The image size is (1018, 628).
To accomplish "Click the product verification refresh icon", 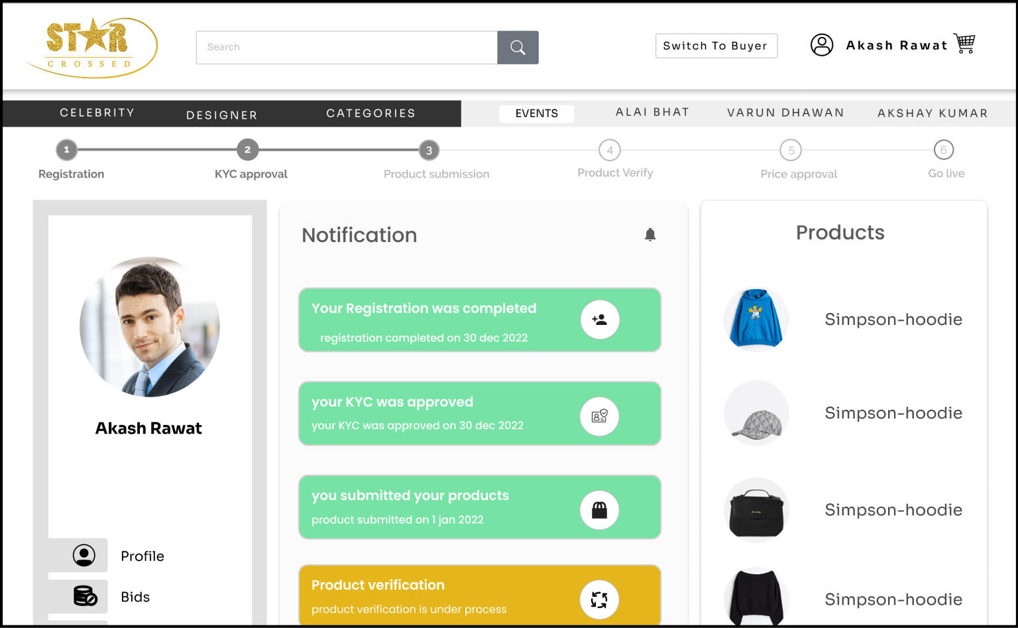I will 600,599.
